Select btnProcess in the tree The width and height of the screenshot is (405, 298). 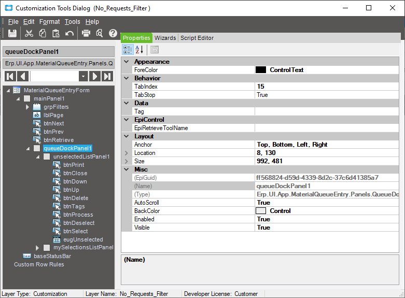click(78, 215)
